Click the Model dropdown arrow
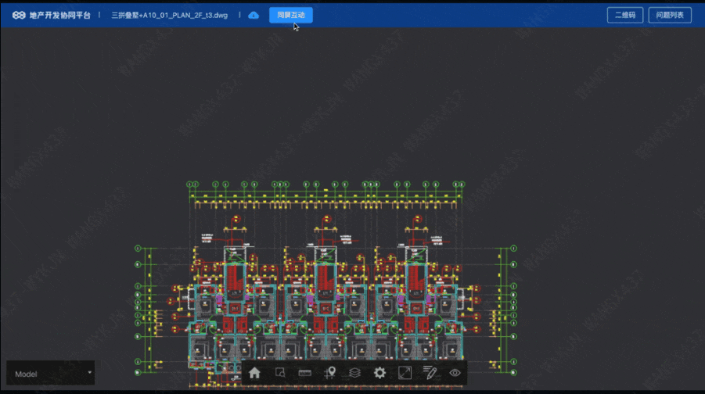Screen dimensions: 705x394 click(x=89, y=373)
